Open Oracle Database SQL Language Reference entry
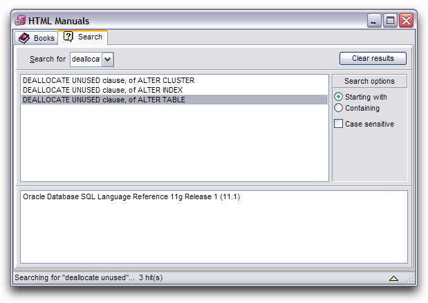This screenshot has height=303, width=428. coord(131,197)
